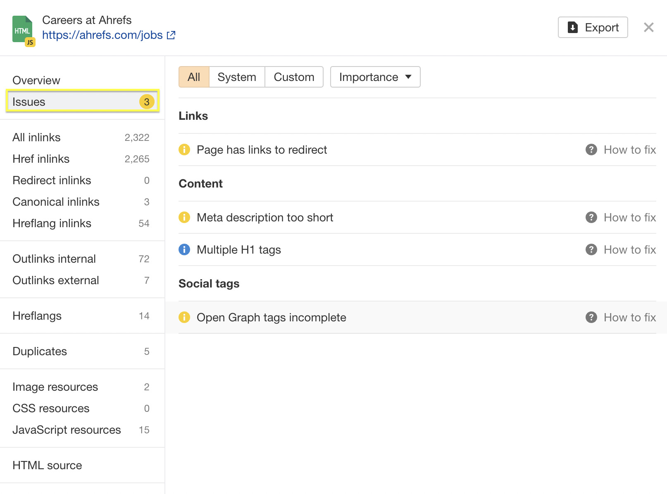This screenshot has width=667, height=494.
Task: Click warning icon beside "Meta description too short"
Action: tap(184, 217)
